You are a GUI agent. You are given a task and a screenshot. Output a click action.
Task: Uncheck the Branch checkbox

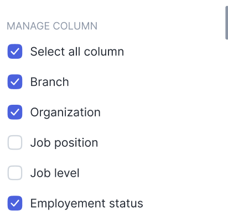click(15, 81)
